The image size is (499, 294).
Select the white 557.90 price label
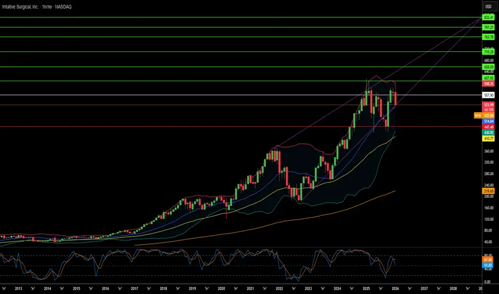click(x=488, y=95)
